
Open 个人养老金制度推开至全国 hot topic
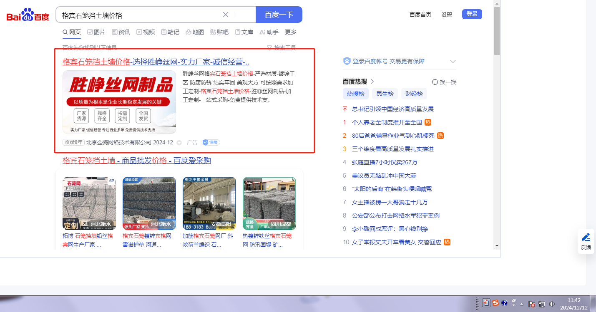tap(387, 122)
